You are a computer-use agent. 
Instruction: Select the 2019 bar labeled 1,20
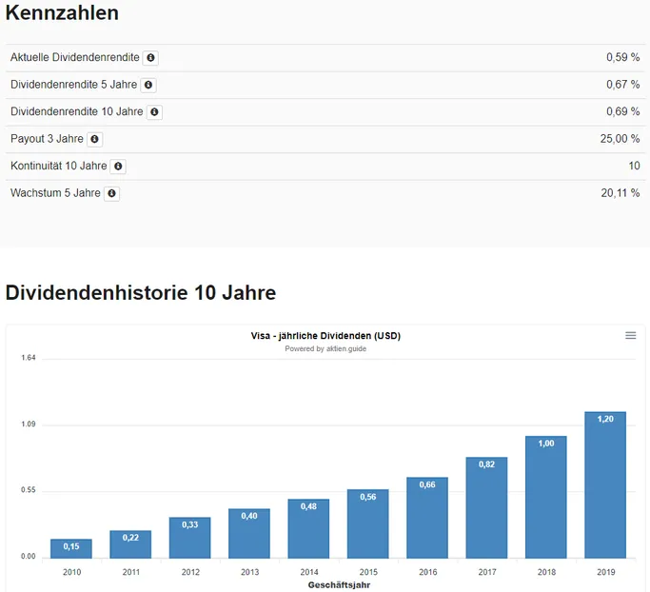(605, 485)
